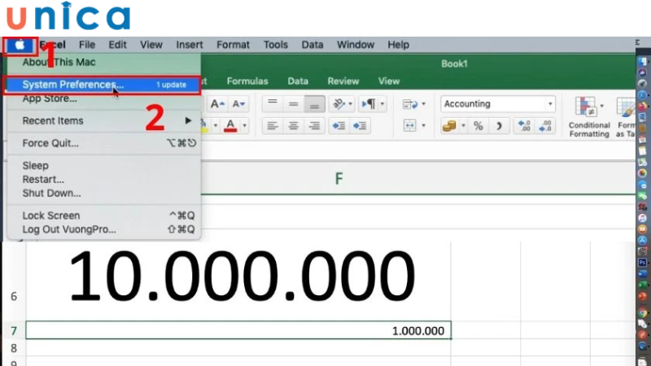Image resolution: width=651 pixels, height=366 pixels.
Task: Open App Store from the Apple menu
Action: coord(50,98)
